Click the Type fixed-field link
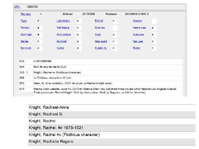This screenshot has width=199, height=149. (x=23, y=21)
